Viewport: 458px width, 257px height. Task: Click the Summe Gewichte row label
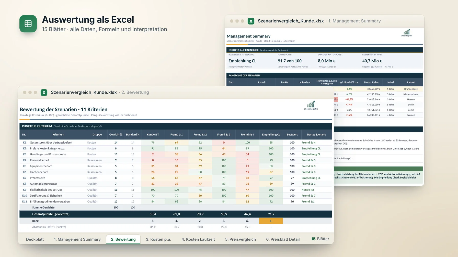43,208
